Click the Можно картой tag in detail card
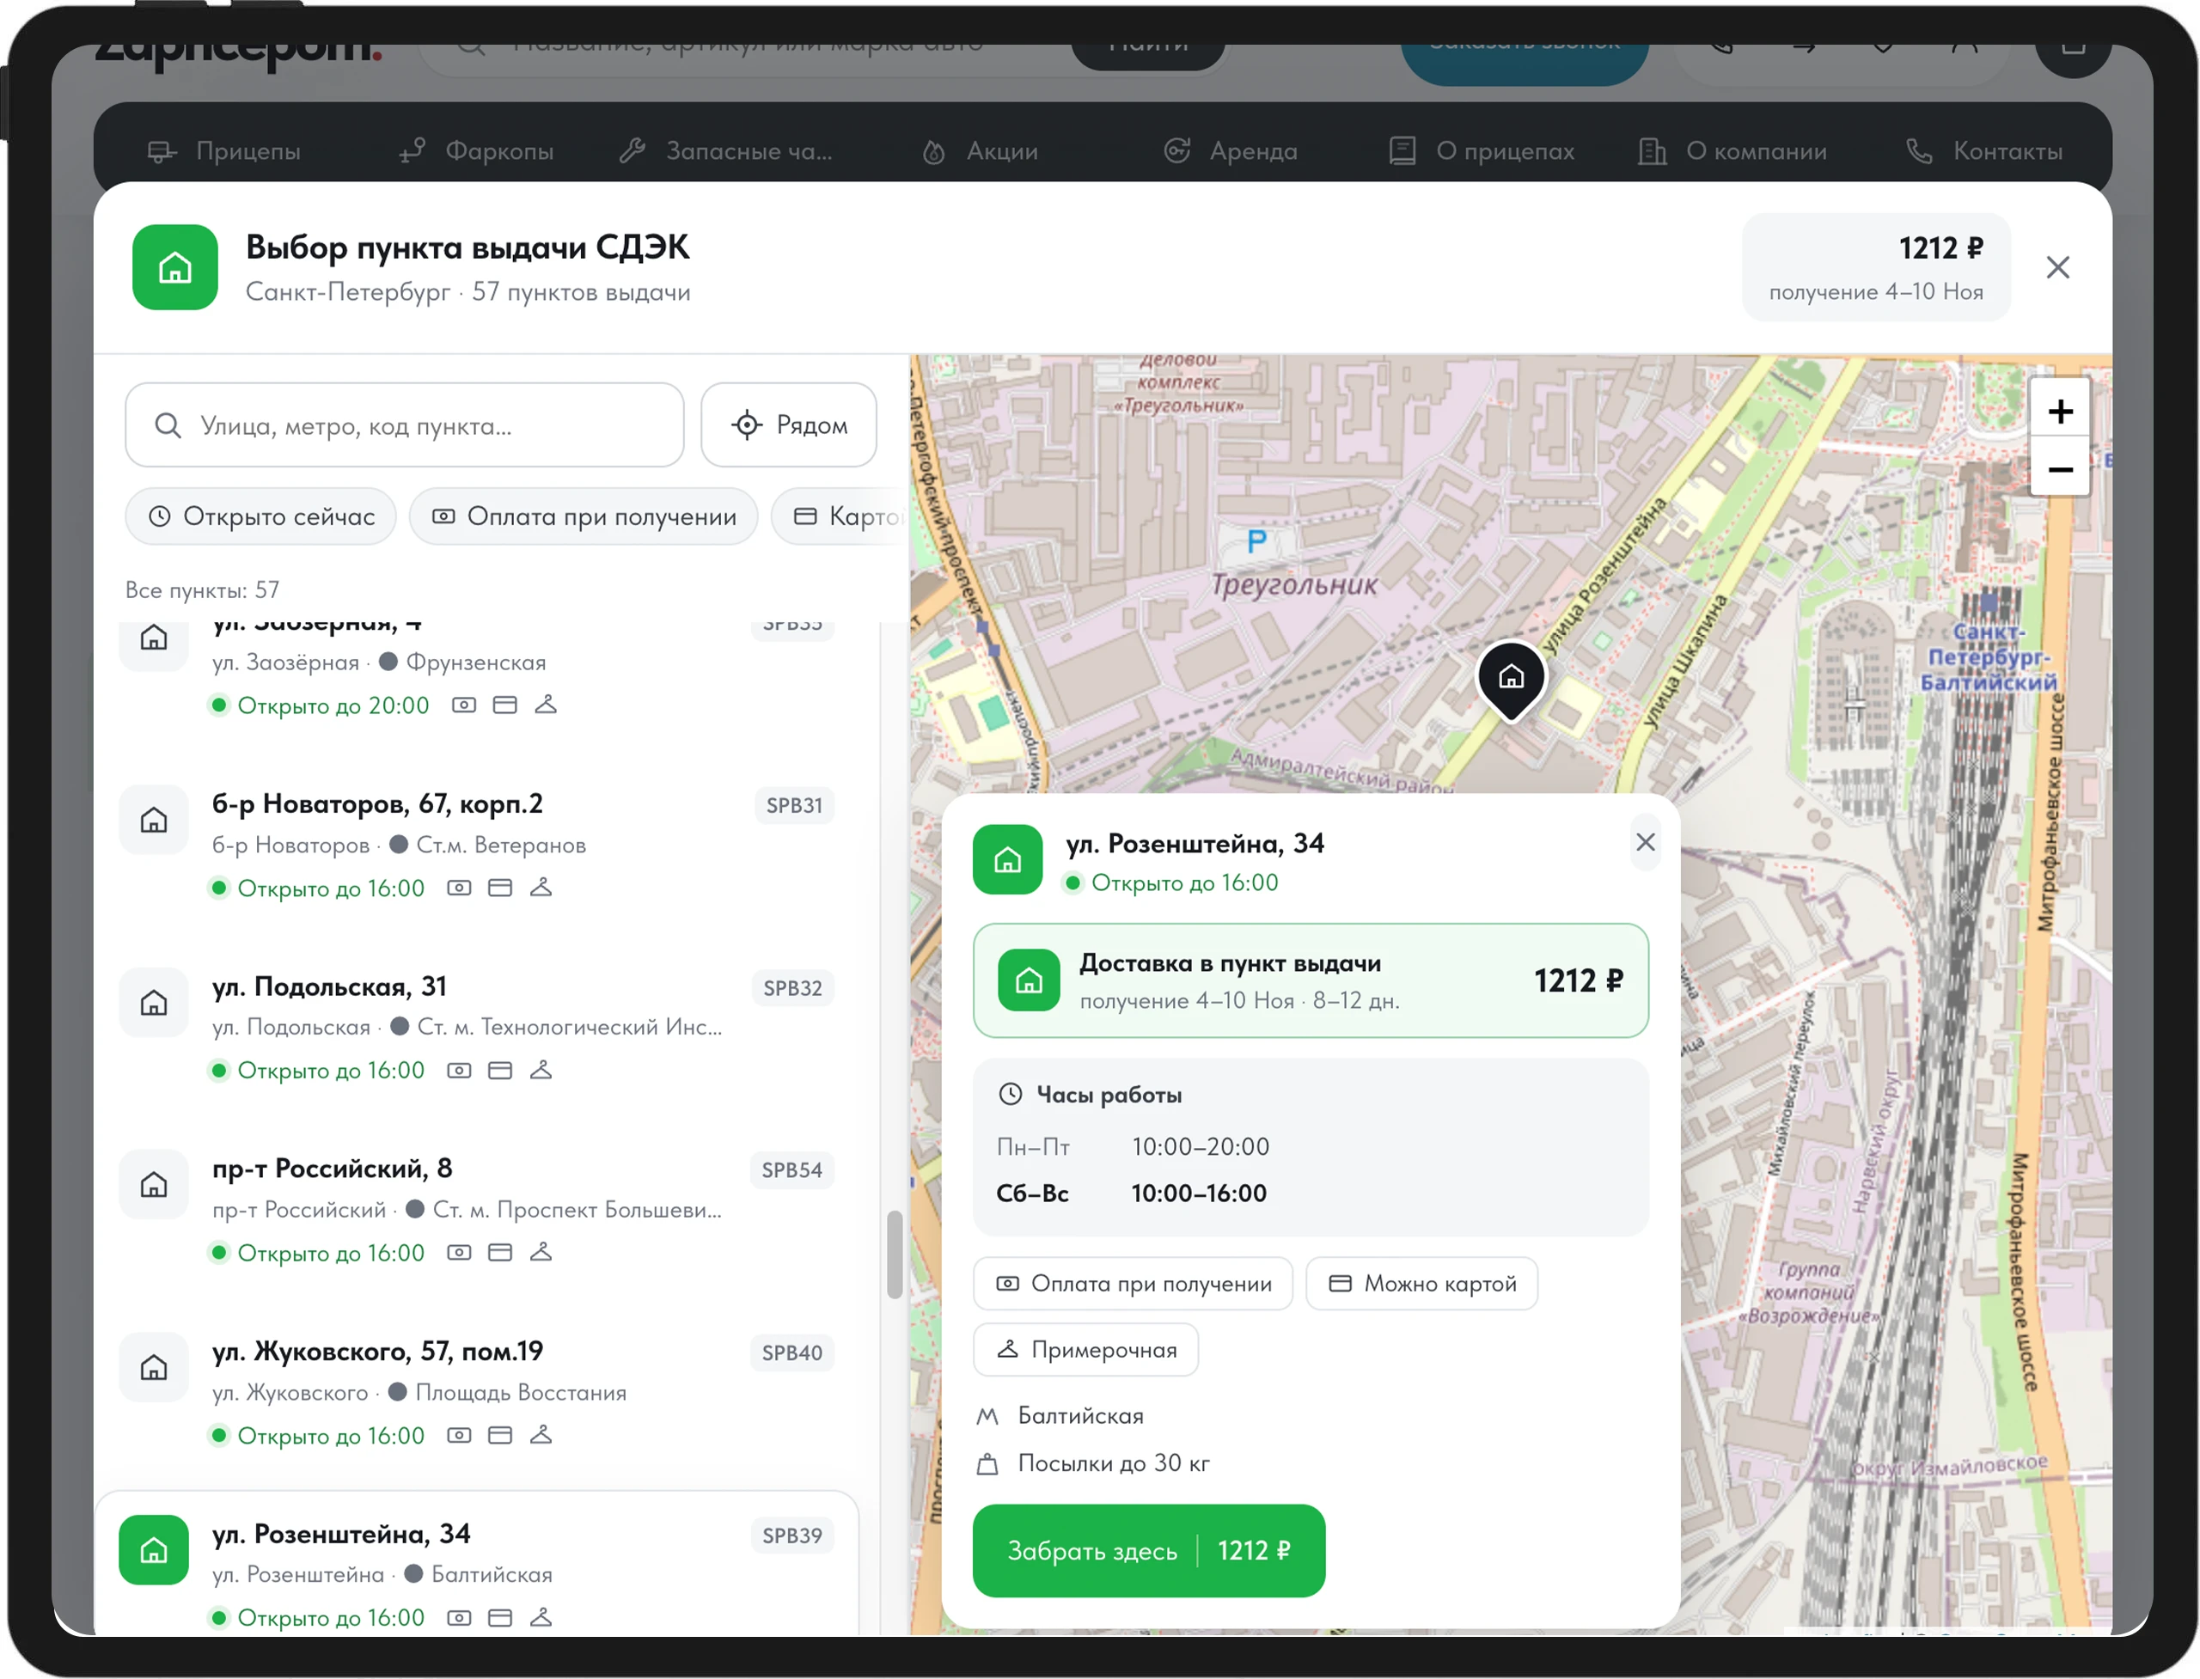This screenshot has width=2200, height=1679. (1421, 1283)
